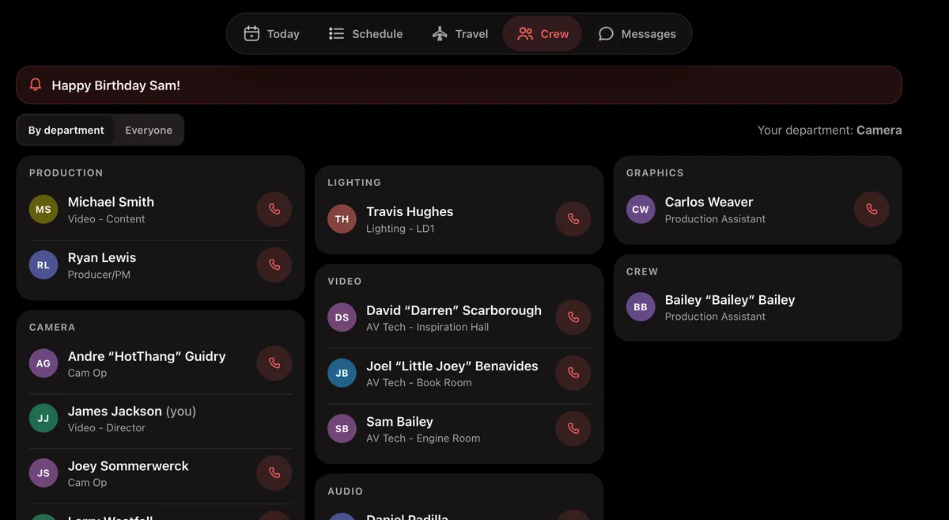This screenshot has height=520, width=949.
Task: Click the Happy Birthday Sam! notification
Action: click(459, 85)
